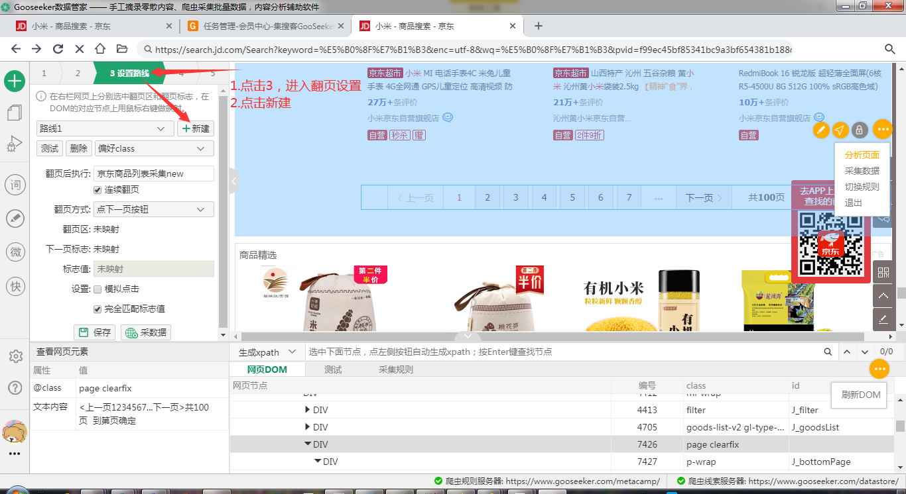
Task: Click the search magnifier at address bar right
Action: point(890,49)
